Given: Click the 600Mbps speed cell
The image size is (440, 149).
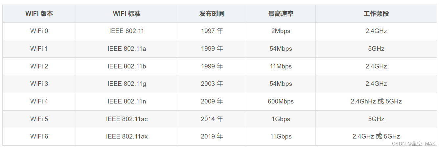Looking at the screenshot, I should tap(281, 102).
